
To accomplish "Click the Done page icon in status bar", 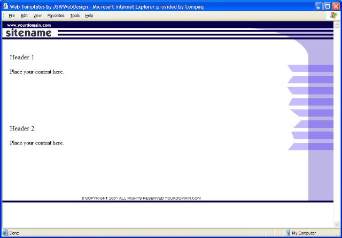I will 6,233.
